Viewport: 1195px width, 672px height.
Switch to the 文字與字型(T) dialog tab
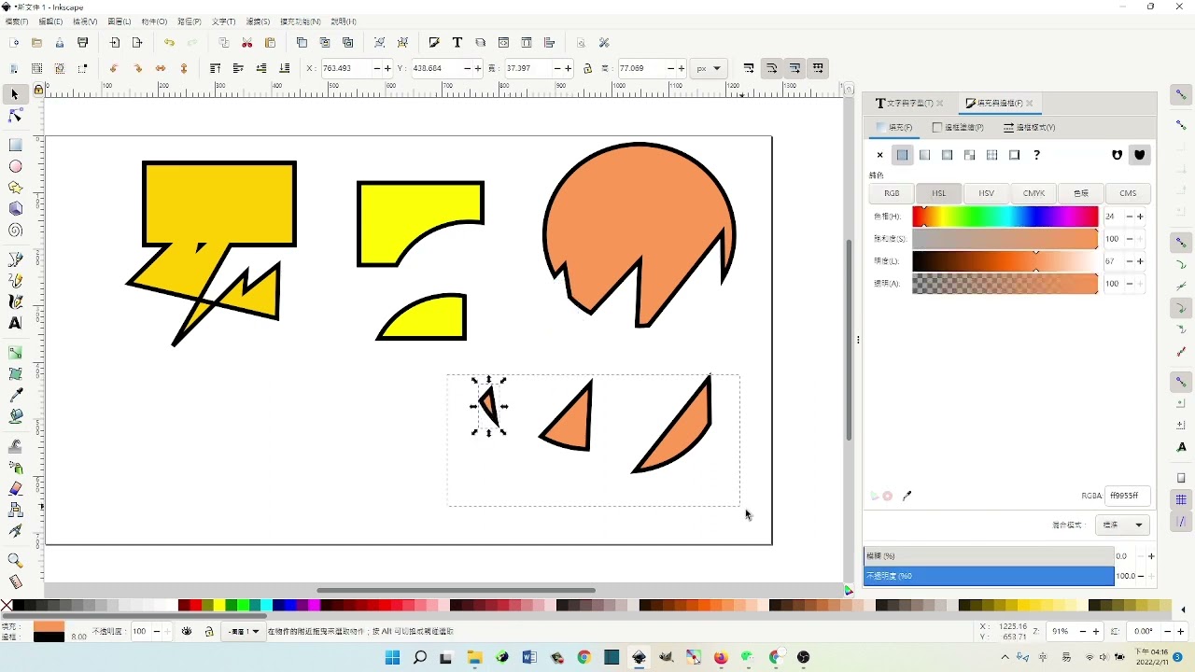[x=909, y=103]
